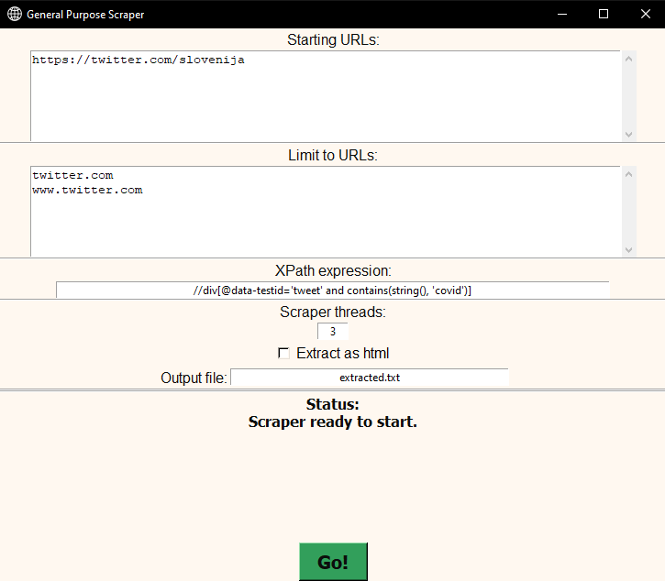The width and height of the screenshot is (665, 581).
Task: Click the www.twitter.com line in Limit list
Action: pyautogui.click(x=87, y=191)
